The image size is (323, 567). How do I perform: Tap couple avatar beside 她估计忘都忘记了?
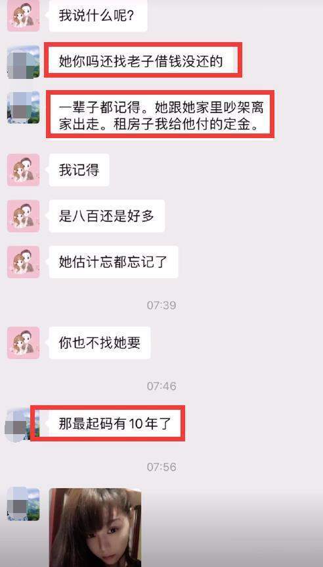click(x=23, y=262)
